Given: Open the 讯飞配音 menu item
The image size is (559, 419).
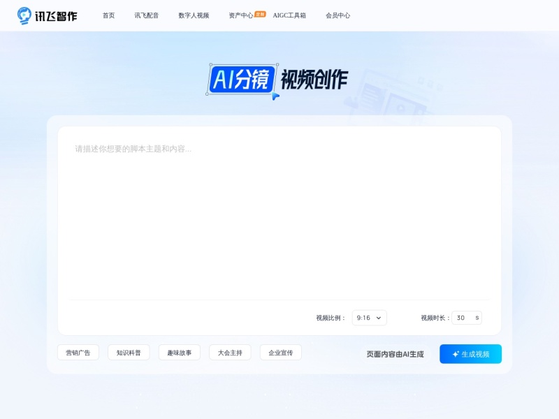Looking at the screenshot, I should (146, 15).
